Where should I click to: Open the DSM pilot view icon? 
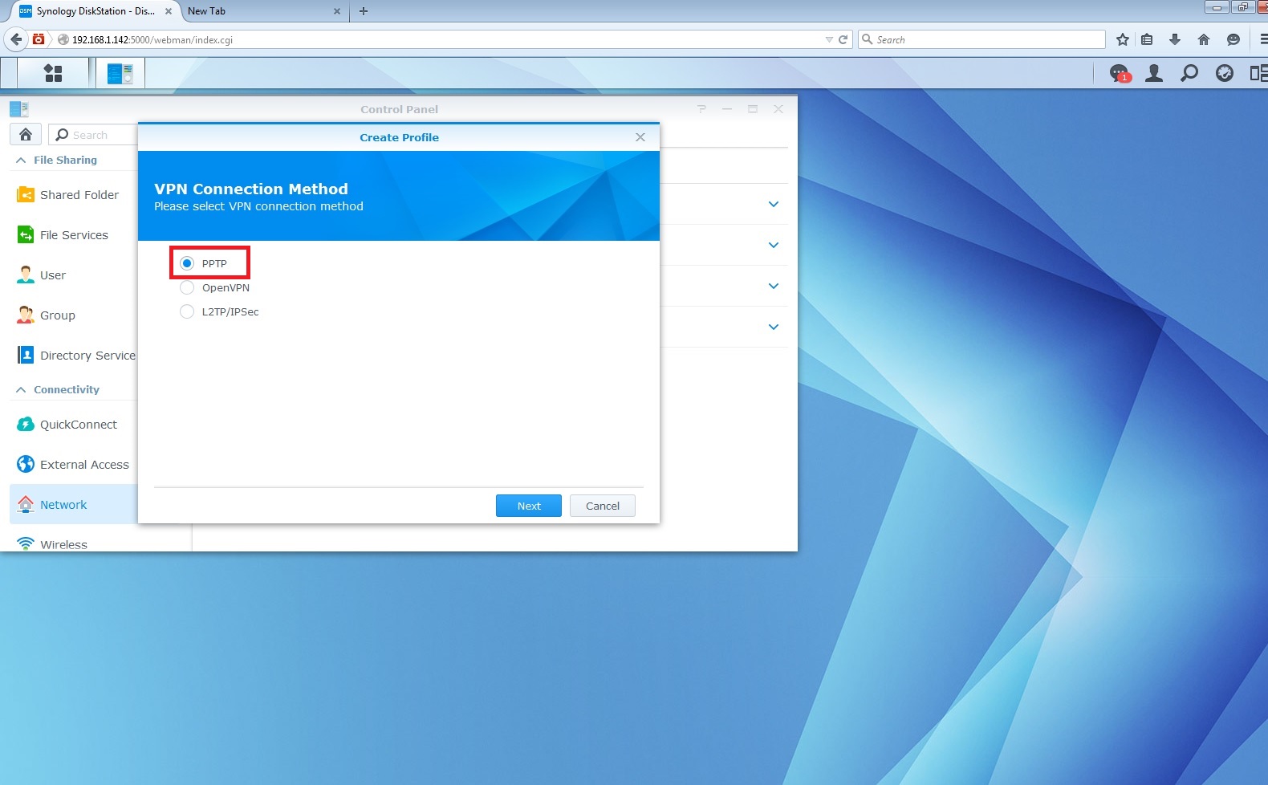point(1225,74)
